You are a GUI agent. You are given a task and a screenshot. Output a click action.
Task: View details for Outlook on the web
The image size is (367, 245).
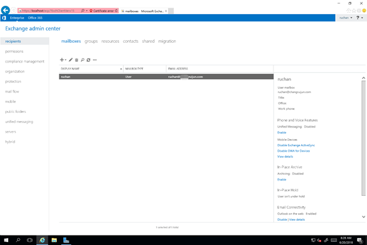pyautogui.click(x=297, y=219)
